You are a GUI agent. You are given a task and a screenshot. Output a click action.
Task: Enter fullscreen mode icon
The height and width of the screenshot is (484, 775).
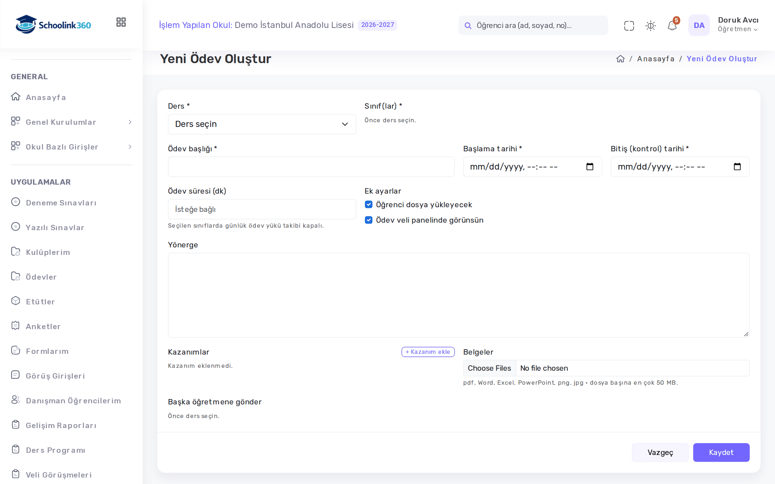coord(629,25)
